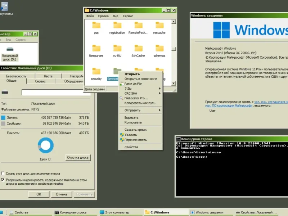Open the pss folder icon
This screenshot has height=216, width=288.
(x=96, y=25)
